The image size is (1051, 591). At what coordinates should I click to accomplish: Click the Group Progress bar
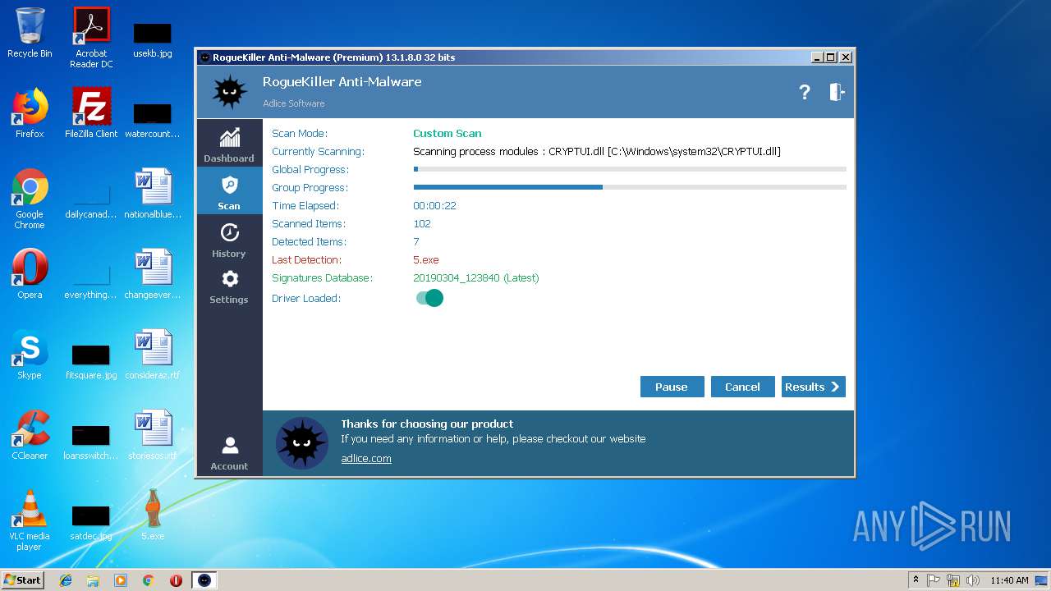pyautogui.click(x=630, y=187)
